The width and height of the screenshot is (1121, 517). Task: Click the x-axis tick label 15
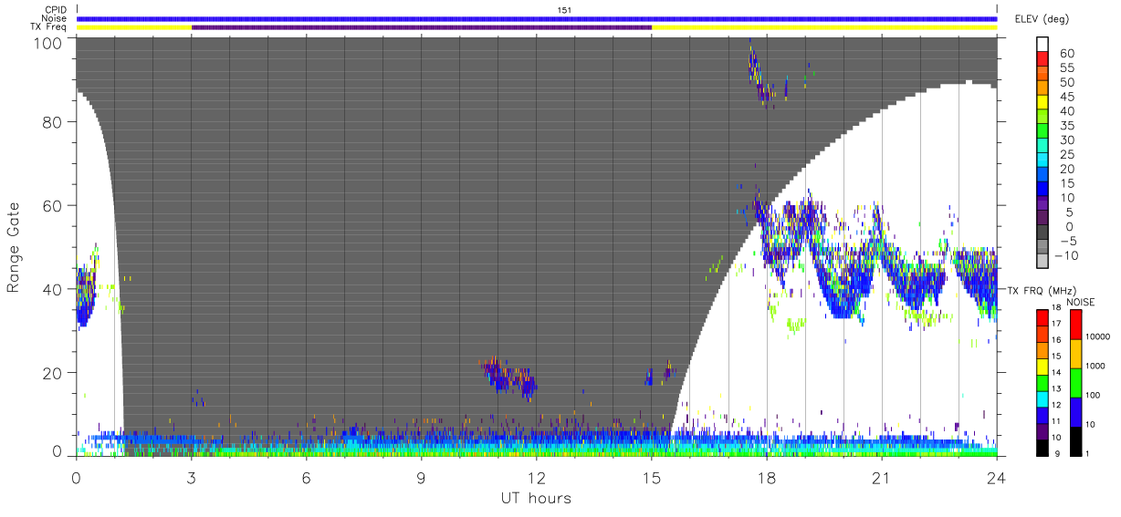[x=652, y=478]
